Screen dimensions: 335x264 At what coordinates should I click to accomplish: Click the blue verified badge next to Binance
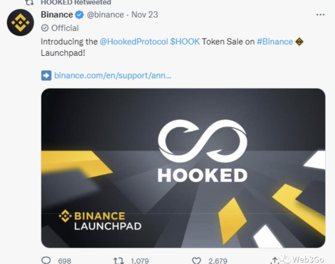80,15
